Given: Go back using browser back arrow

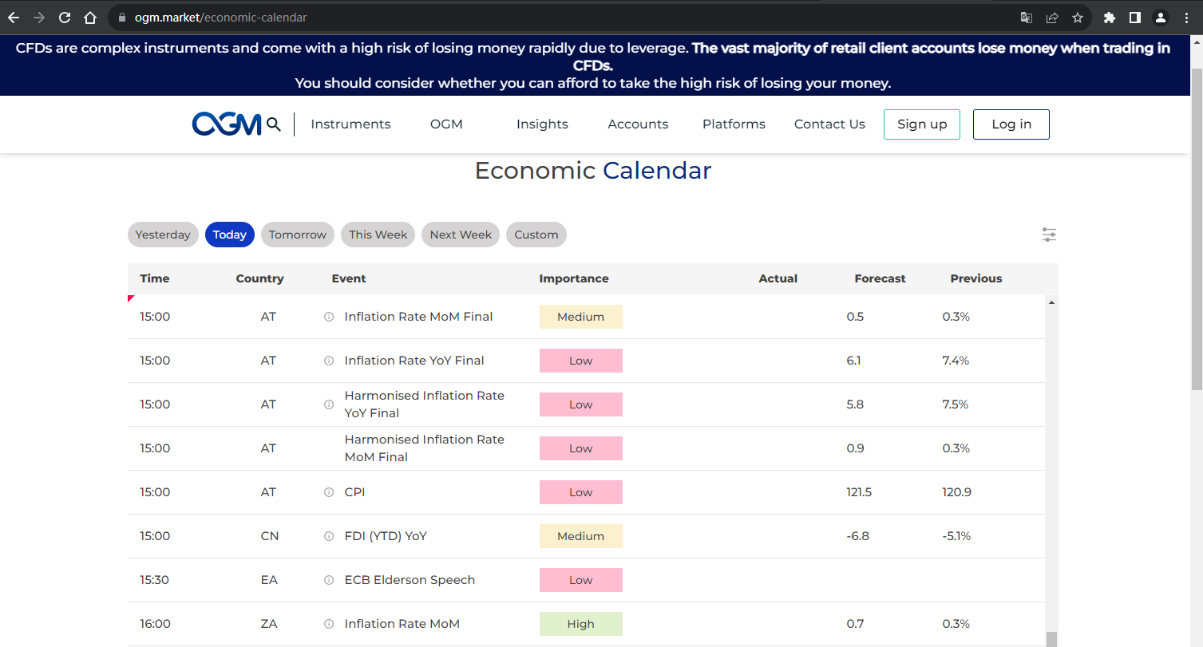Looking at the screenshot, I should coord(14,18).
